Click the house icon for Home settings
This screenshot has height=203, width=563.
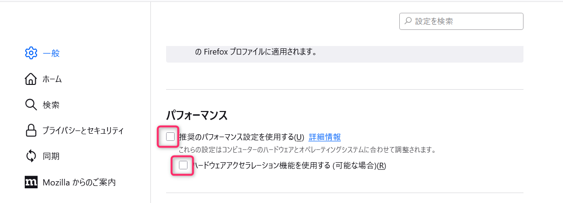[31, 79]
